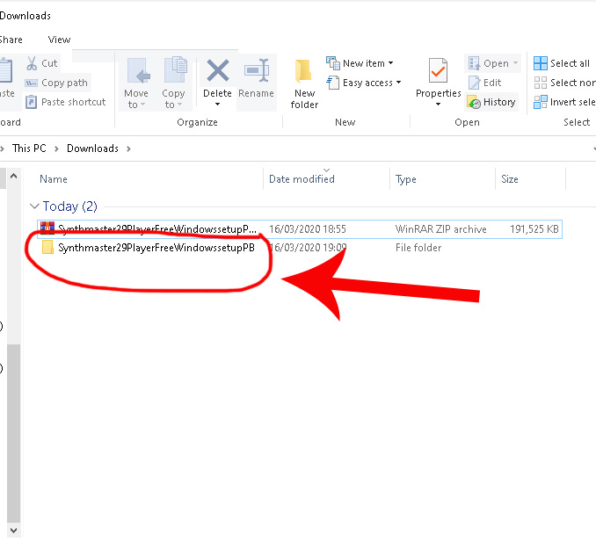Viewport: 596px width, 550px height.
Task: Click This PC in the address bar
Action: pos(29,148)
